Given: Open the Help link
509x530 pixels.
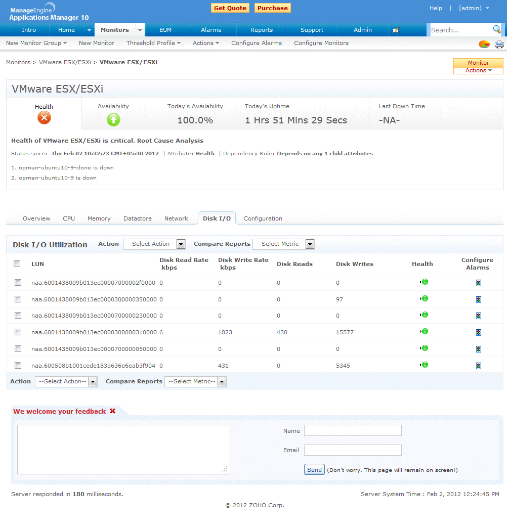Looking at the screenshot, I should 436,8.
